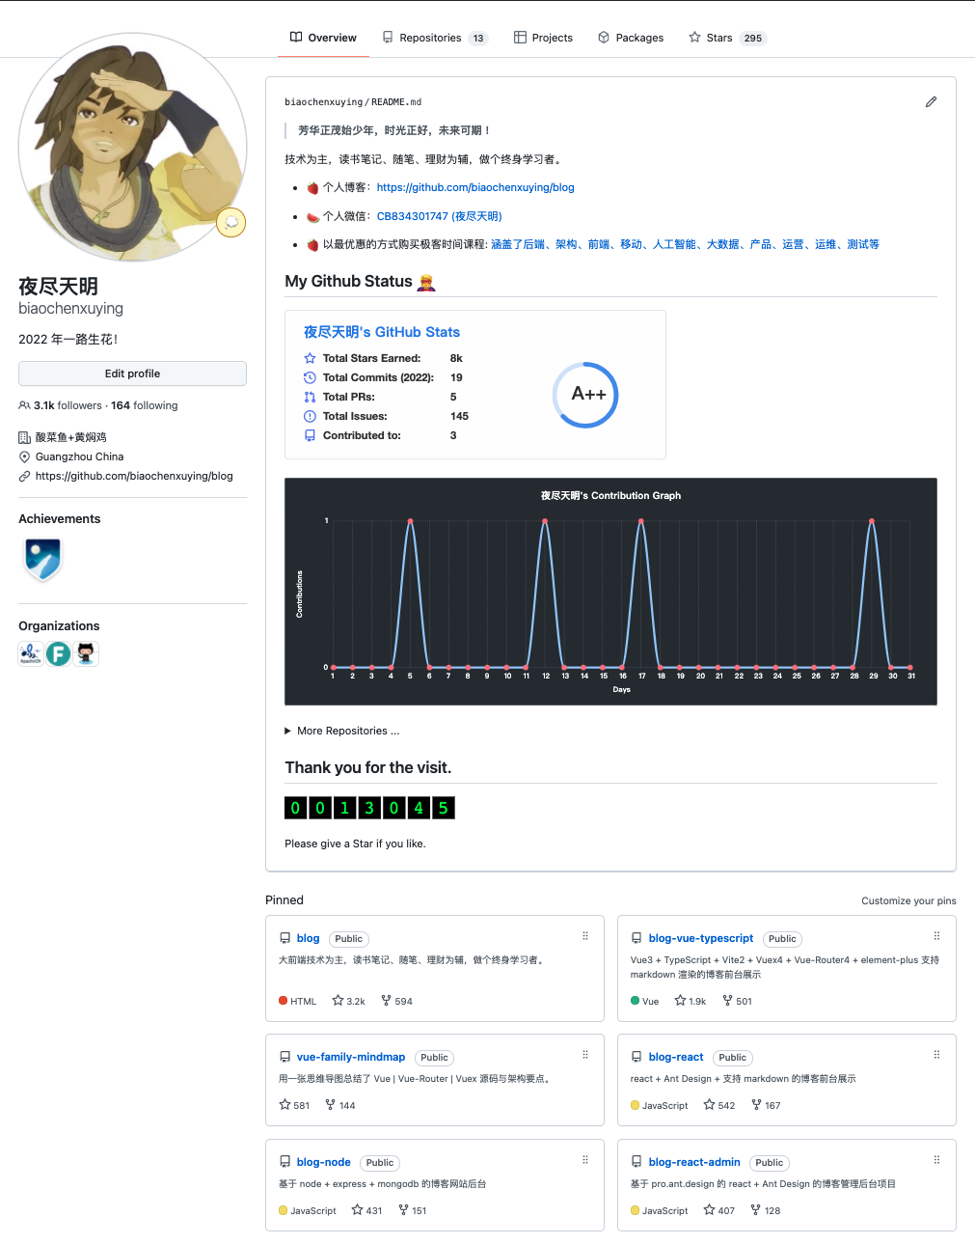The height and width of the screenshot is (1245, 975).
Task: Open the 164 following link
Action: point(145,405)
